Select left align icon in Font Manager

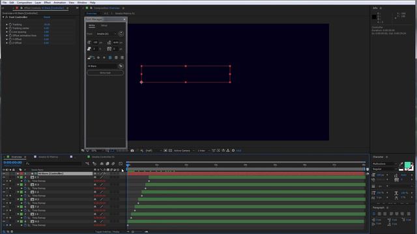pyautogui.click(x=110, y=58)
